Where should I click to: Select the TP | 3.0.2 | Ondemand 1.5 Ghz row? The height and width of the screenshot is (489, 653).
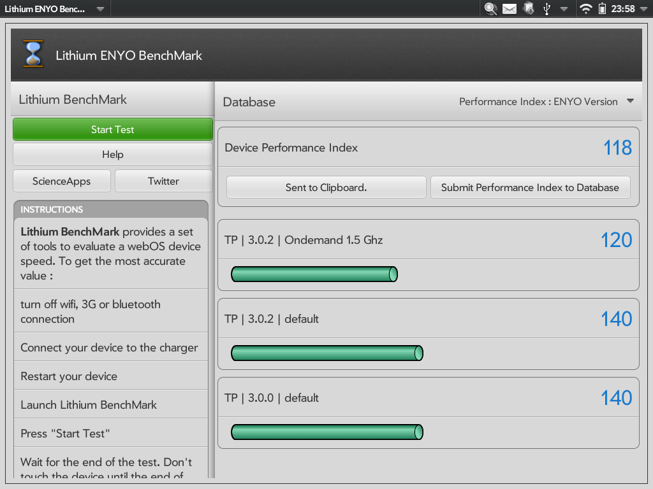pos(429,240)
